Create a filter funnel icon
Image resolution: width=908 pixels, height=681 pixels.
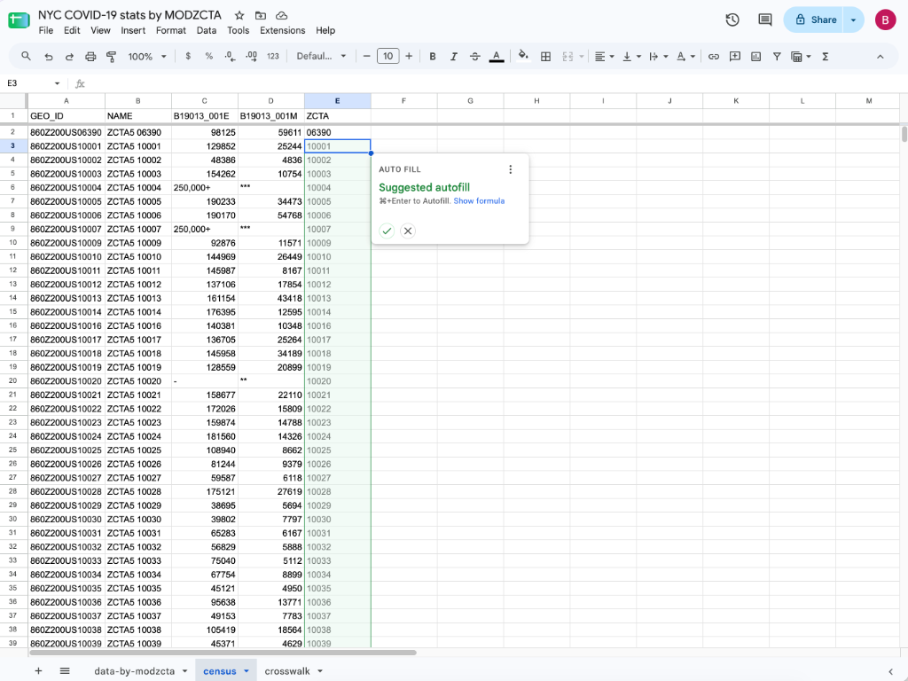click(x=777, y=56)
